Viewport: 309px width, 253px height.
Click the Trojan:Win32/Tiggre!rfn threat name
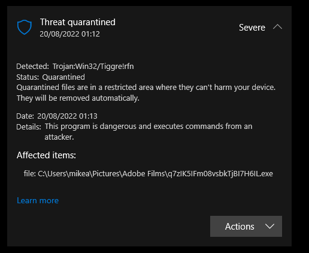[x=93, y=67]
